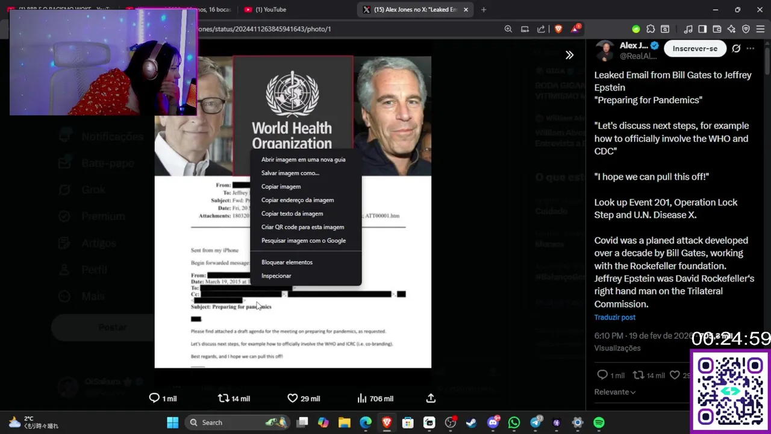Click the Inscrever-se button
The height and width of the screenshot is (434, 771).
pos(695,49)
